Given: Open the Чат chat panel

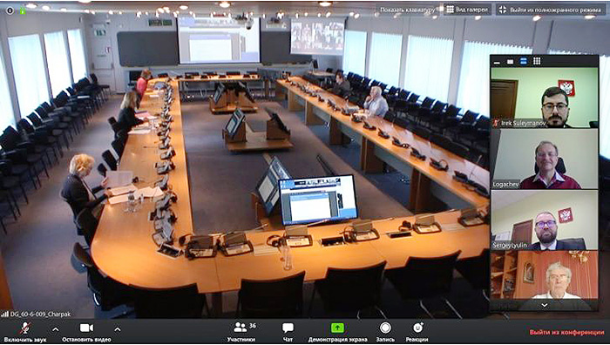Looking at the screenshot, I should pyautogui.click(x=288, y=332).
